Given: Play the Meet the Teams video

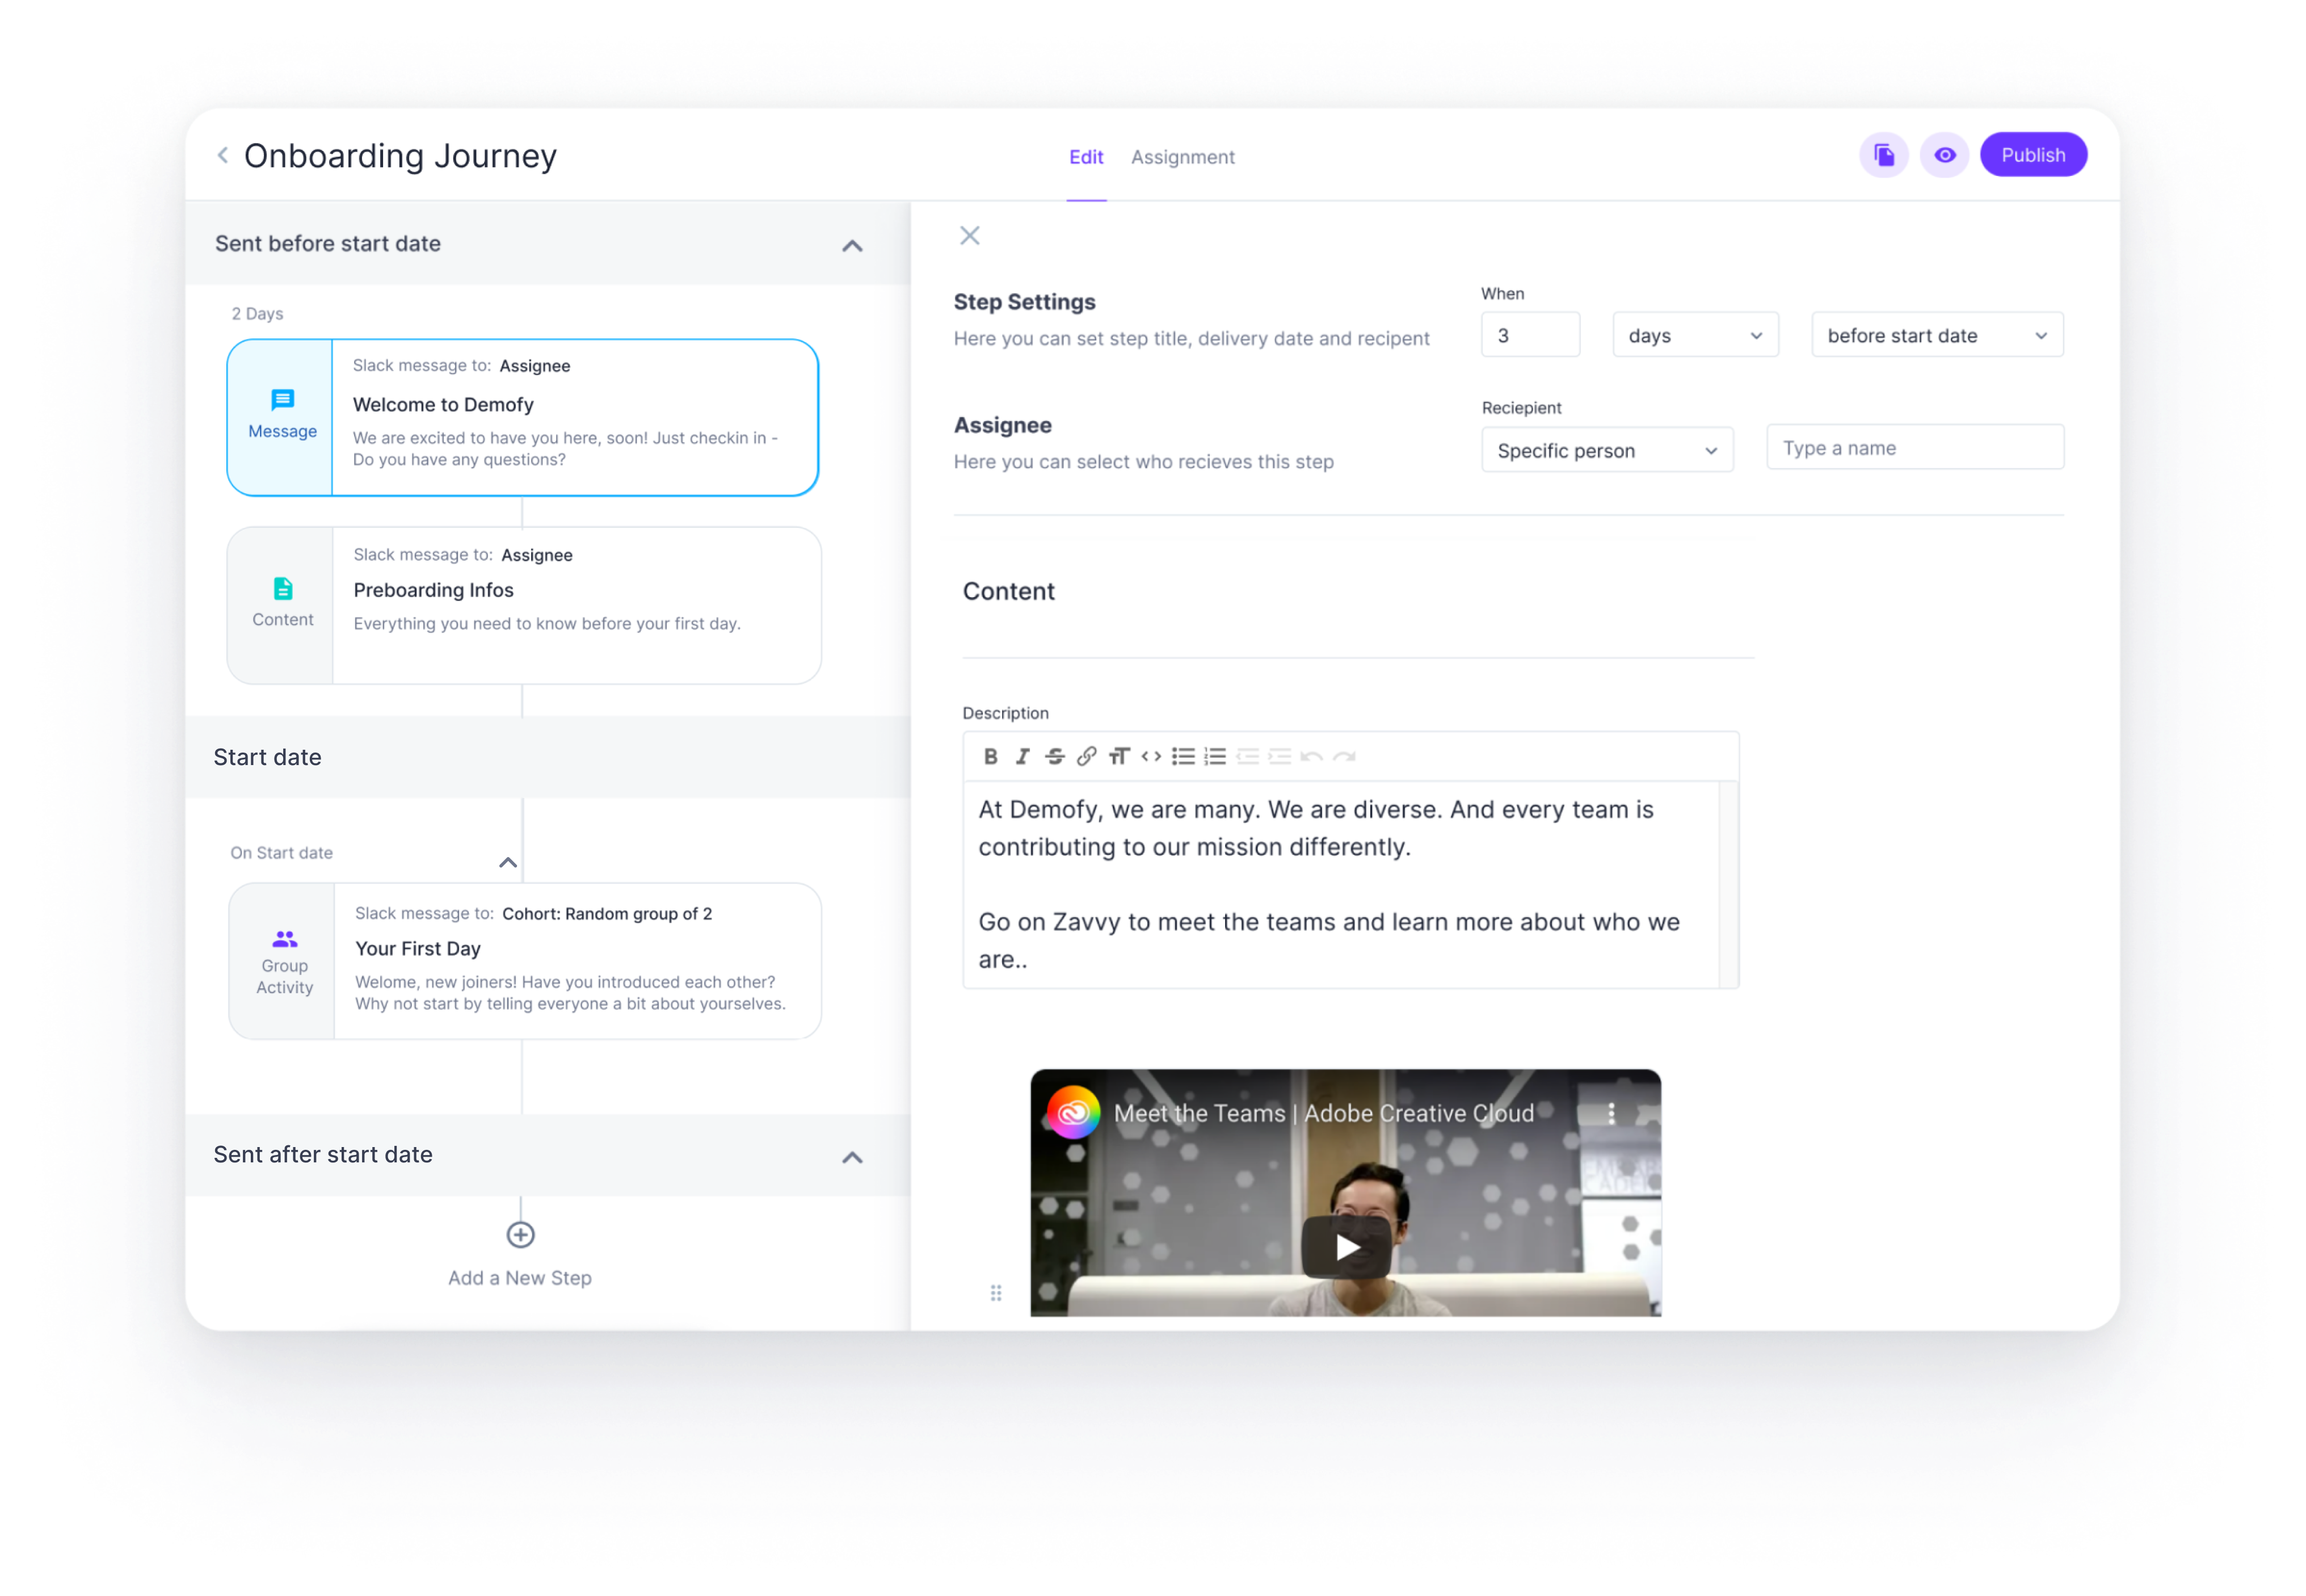Looking at the screenshot, I should (x=1345, y=1246).
